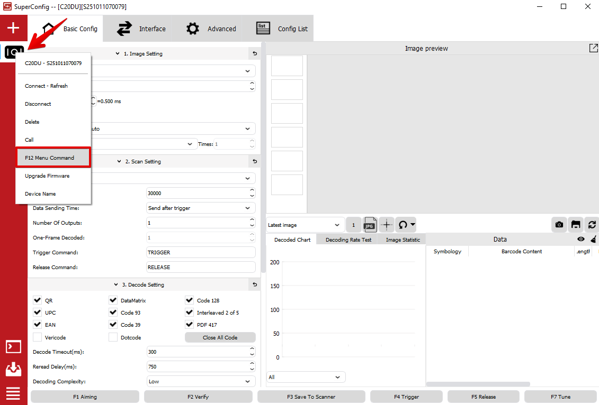The image size is (599, 405).
Task: Uncheck the QR code checkbox
Action: coord(37,300)
